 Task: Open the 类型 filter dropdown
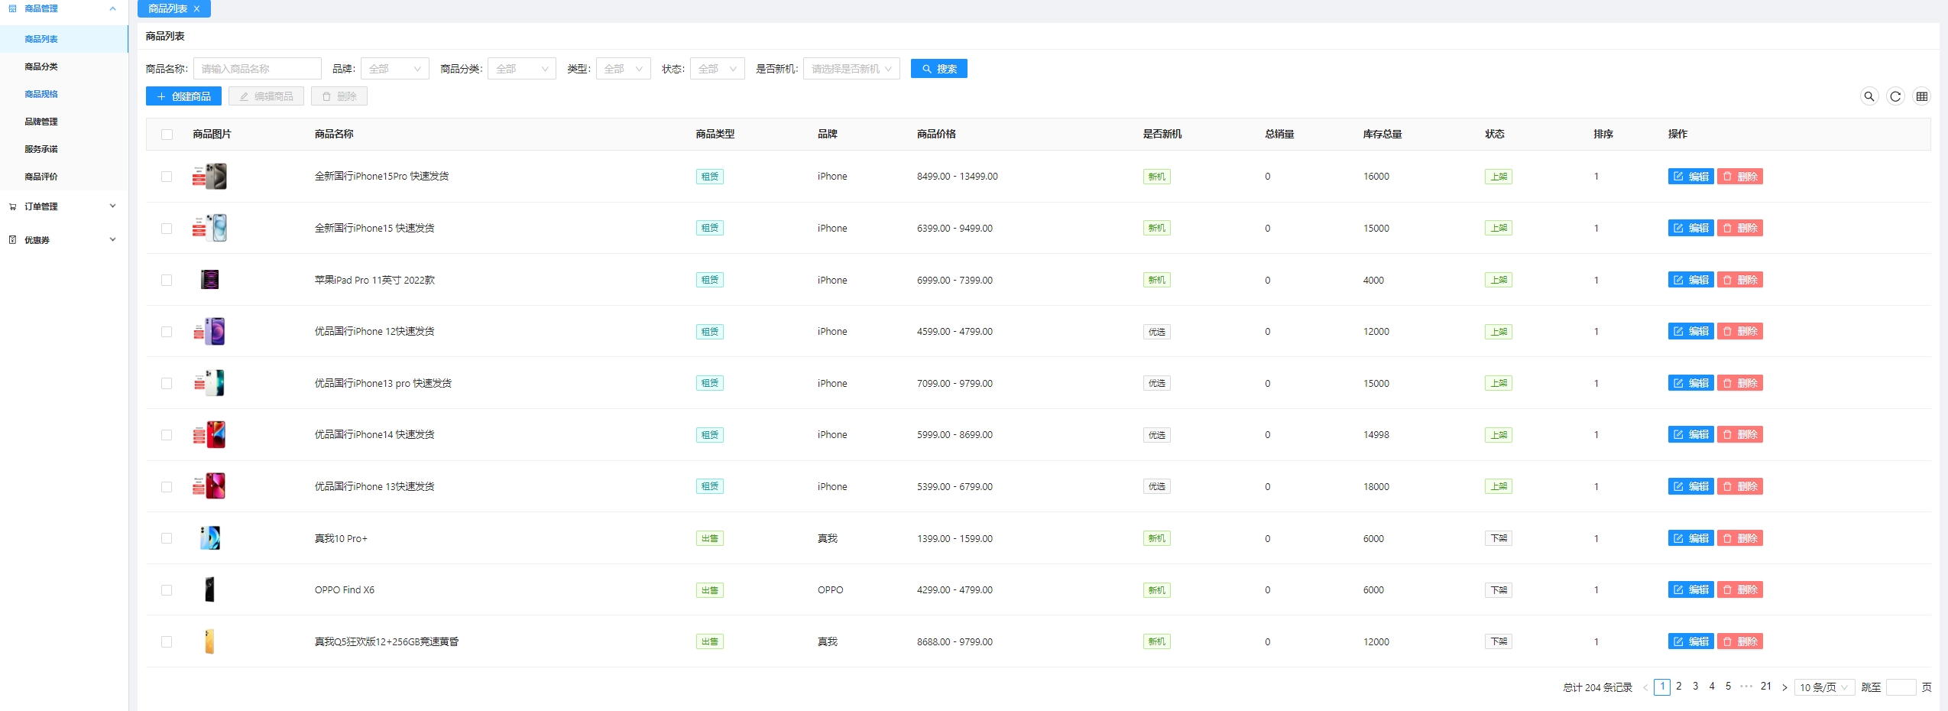(623, 69)
